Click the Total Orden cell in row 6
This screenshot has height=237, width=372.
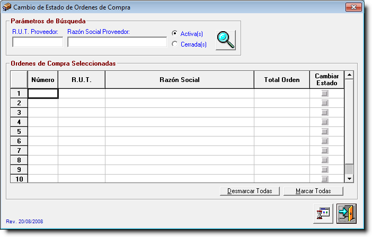[282, 141]
